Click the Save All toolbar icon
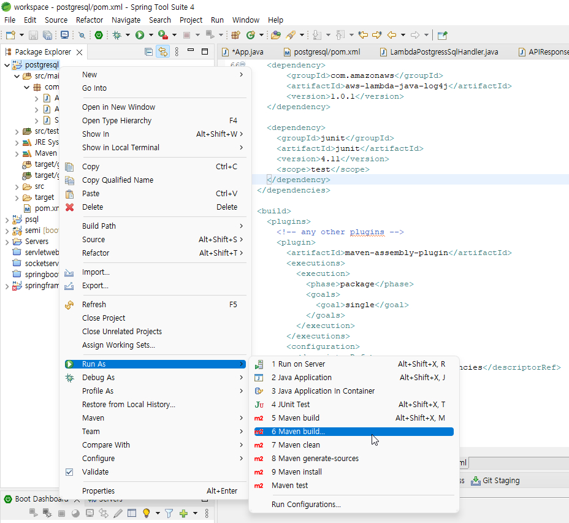This screenshot has height=523, width=569. point(47,36)
